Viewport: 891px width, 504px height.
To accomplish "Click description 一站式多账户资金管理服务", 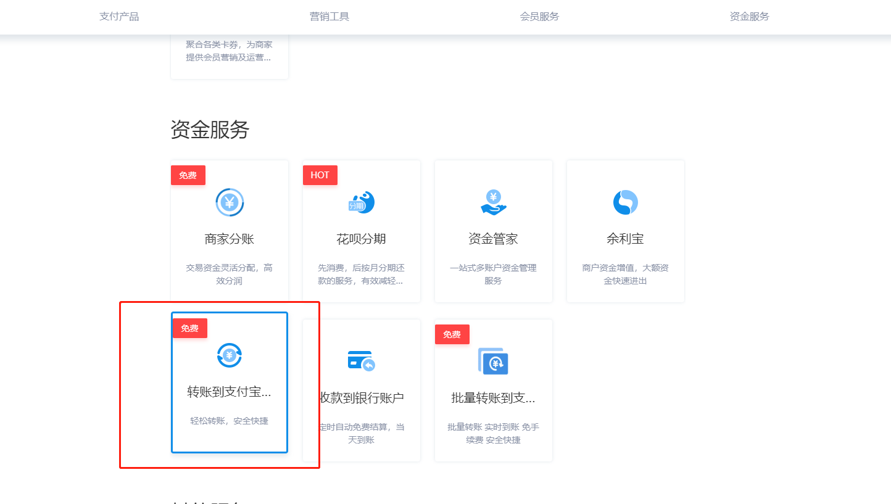I will tap(494, 275).
